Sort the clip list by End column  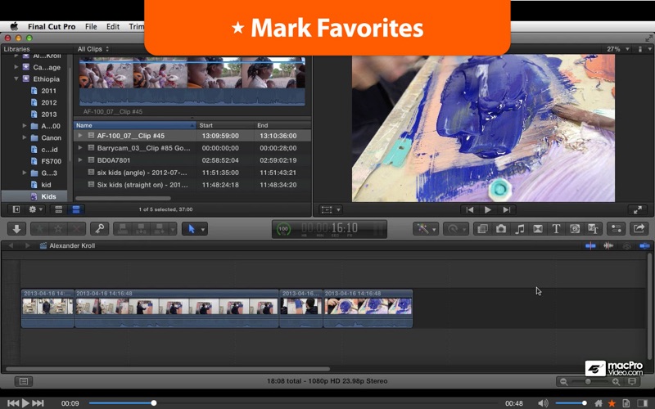(282, 125)
